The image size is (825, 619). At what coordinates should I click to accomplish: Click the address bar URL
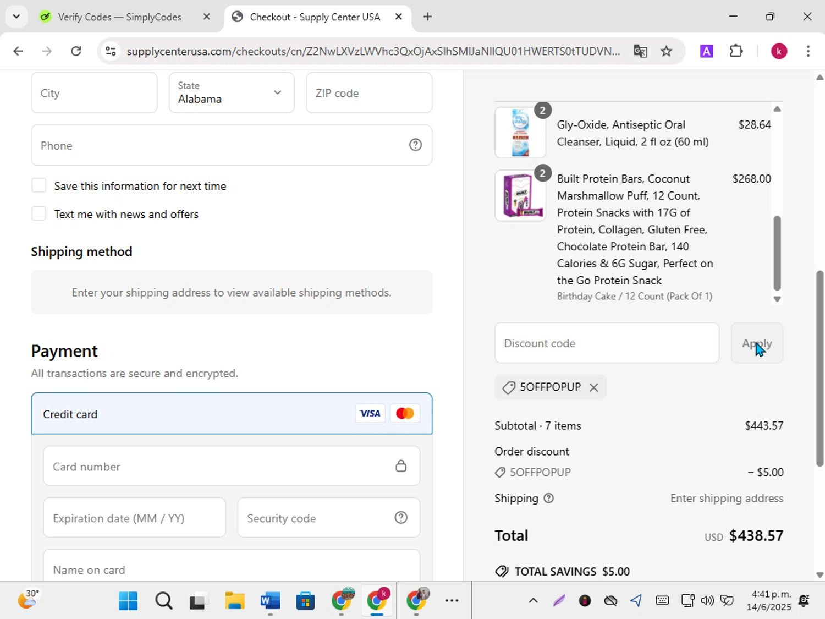[x=373, y=51]
